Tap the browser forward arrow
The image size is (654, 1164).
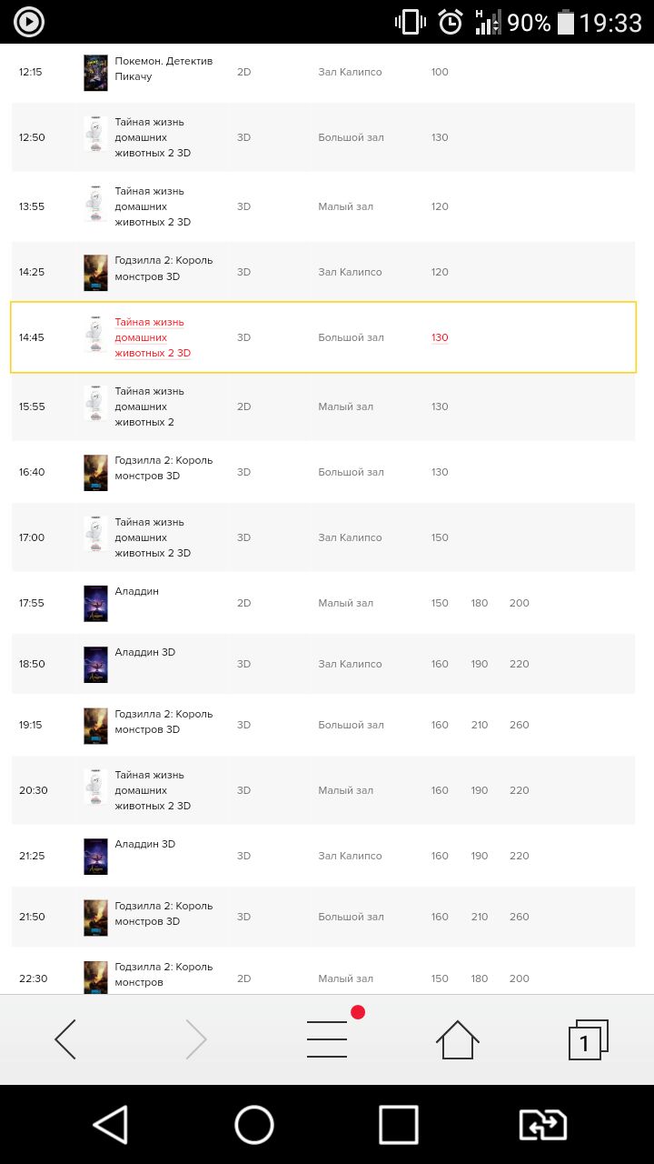pyautogui.click(x=196, y=1039)
